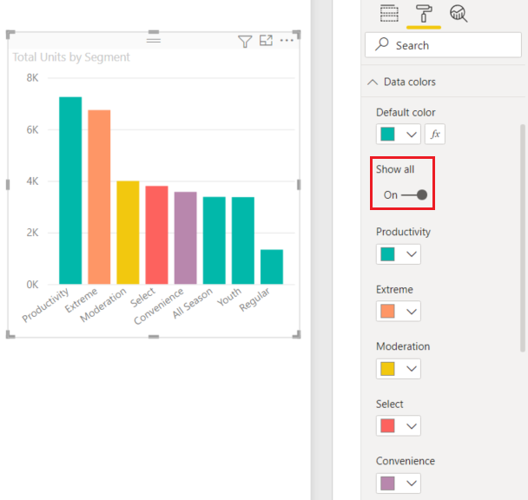Select the yellow Moderation bar

(x=128, y=233)
